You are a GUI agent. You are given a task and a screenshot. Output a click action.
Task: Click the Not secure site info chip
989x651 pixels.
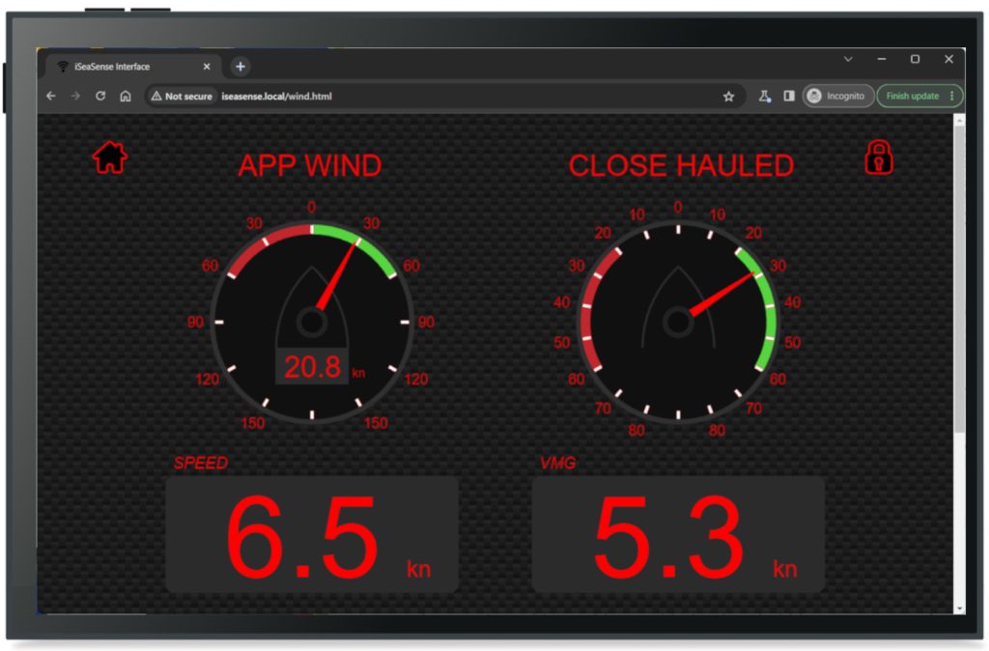182,97
